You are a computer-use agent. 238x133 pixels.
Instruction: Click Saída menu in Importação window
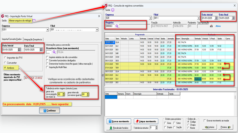4,20
